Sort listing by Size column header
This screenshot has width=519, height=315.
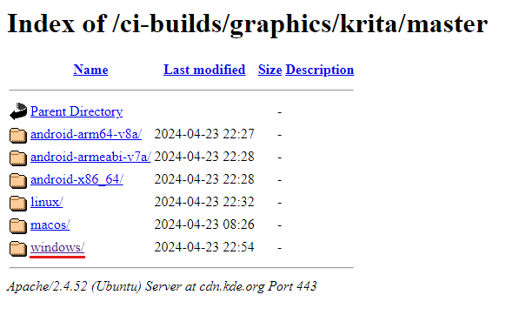[x=269, y=70]
